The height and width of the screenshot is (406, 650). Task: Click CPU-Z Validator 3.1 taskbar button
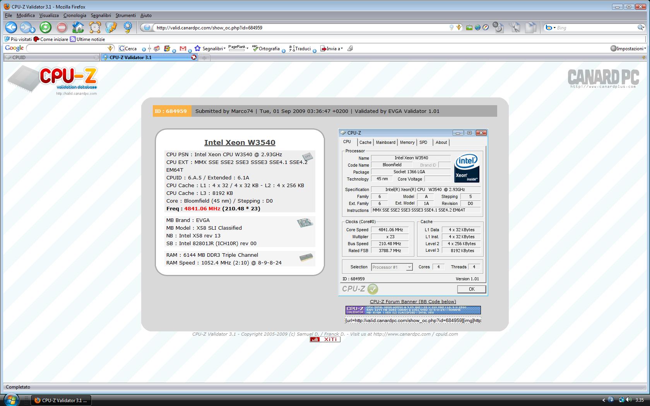[x=61, y=400]
